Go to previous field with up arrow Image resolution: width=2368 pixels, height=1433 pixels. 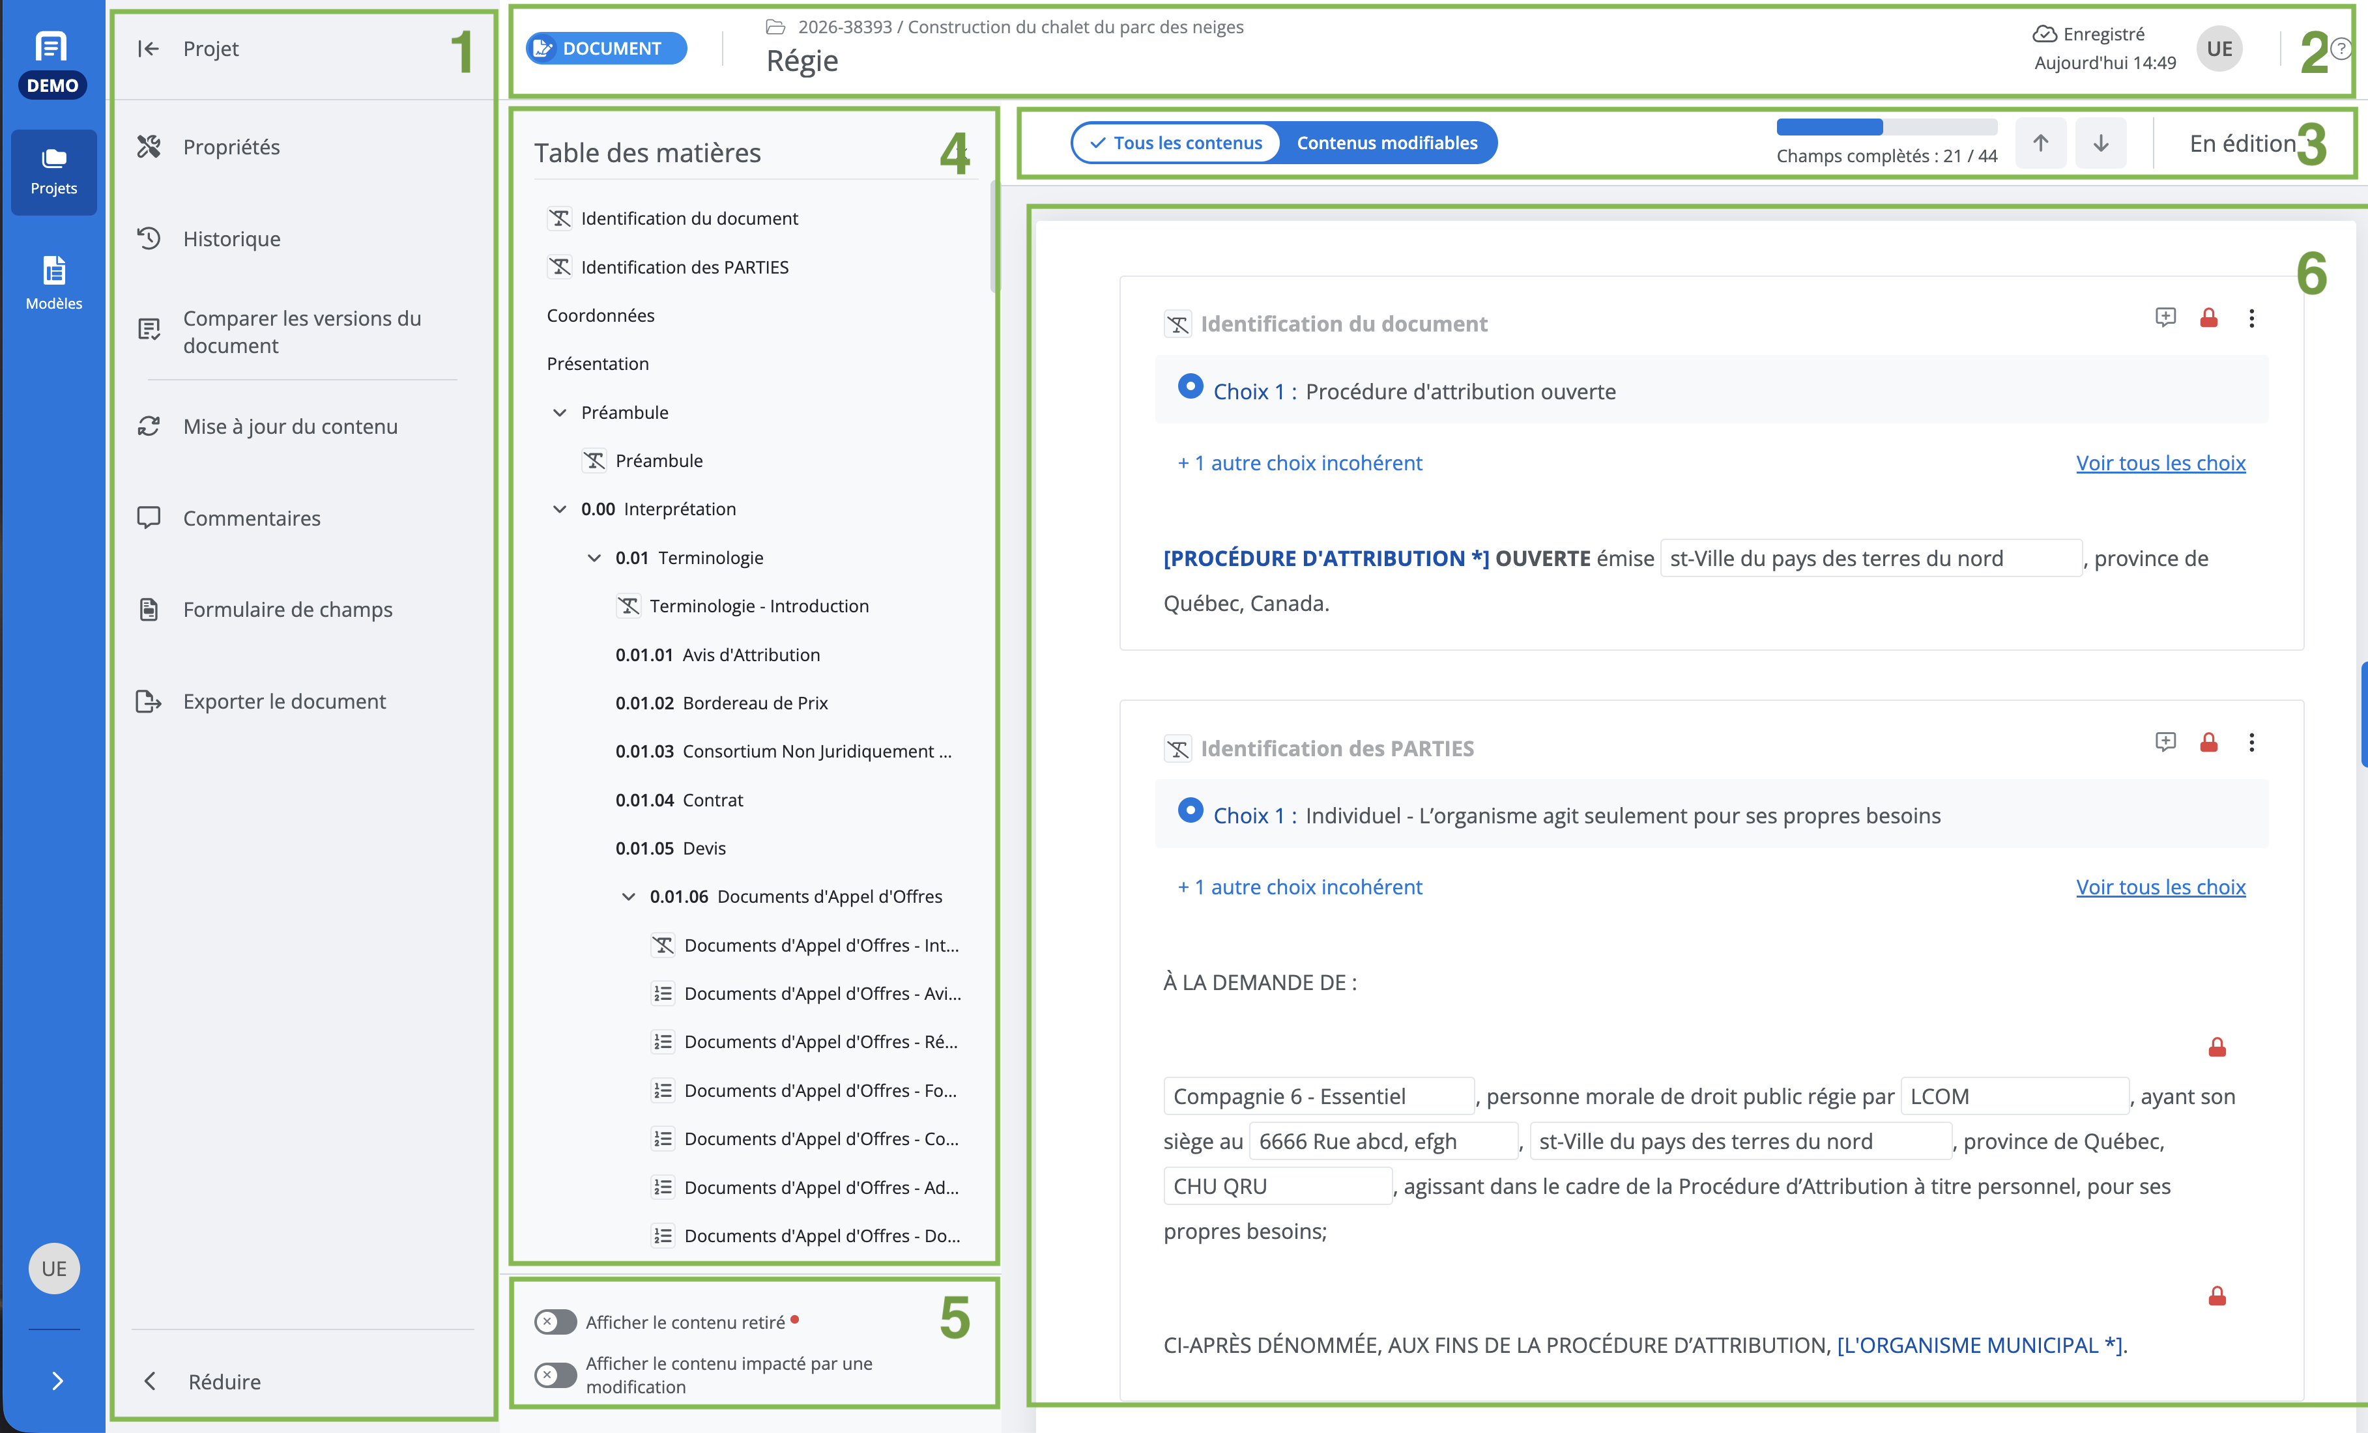2040,143
